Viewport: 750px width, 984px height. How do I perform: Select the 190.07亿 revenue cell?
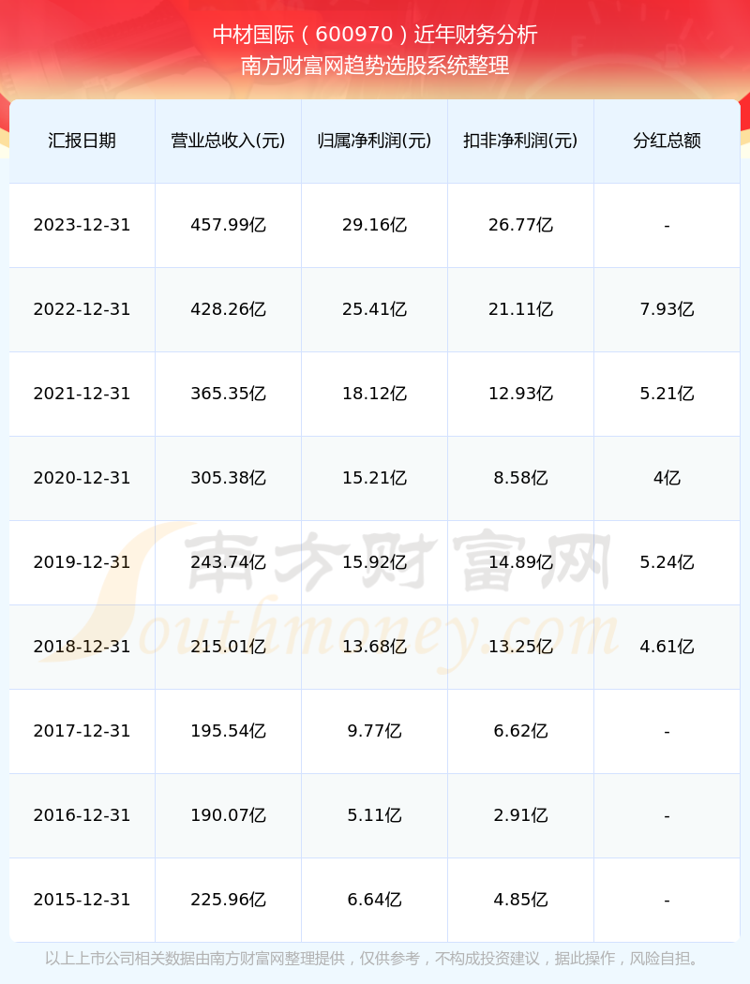coord(229,815)
